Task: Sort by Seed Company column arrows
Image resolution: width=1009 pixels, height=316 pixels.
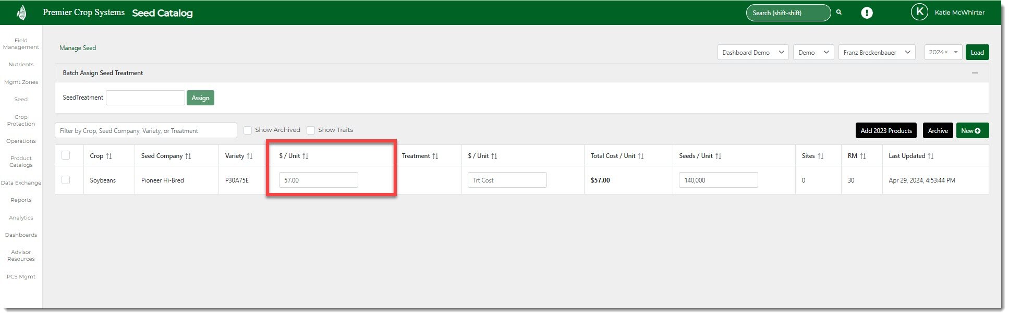Action: tap(188, 156)
